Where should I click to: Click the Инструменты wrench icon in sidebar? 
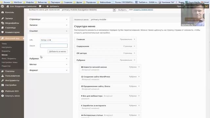[3, 80]
